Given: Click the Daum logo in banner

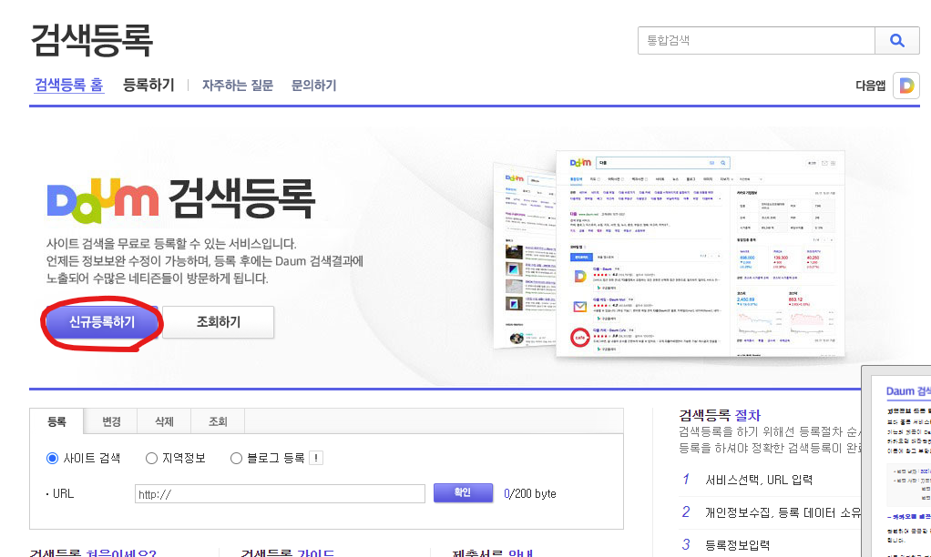Looking at the screenshot, I should pos(103,200).
